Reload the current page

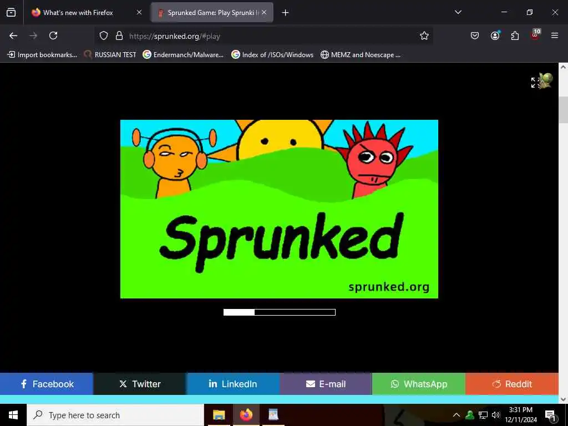(53, 35)
